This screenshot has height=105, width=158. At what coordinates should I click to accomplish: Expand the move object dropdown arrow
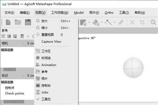point(102,22)
